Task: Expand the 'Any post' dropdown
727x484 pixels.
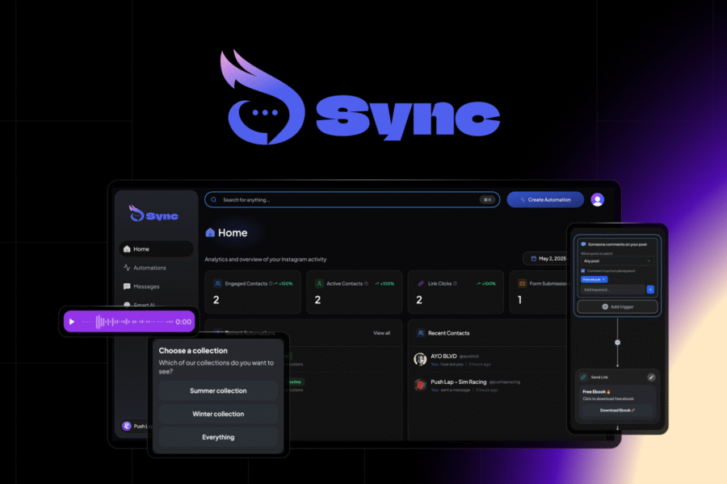Action: tap(617, 261)
